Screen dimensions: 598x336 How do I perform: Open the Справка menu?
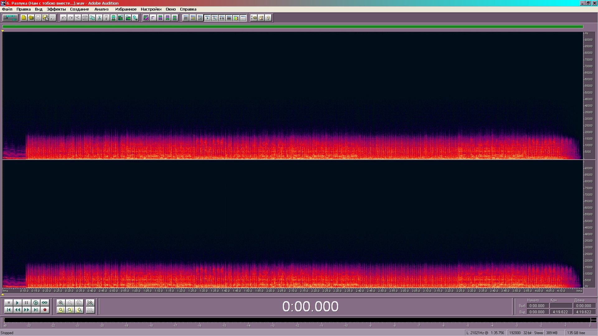click(188, 9)
